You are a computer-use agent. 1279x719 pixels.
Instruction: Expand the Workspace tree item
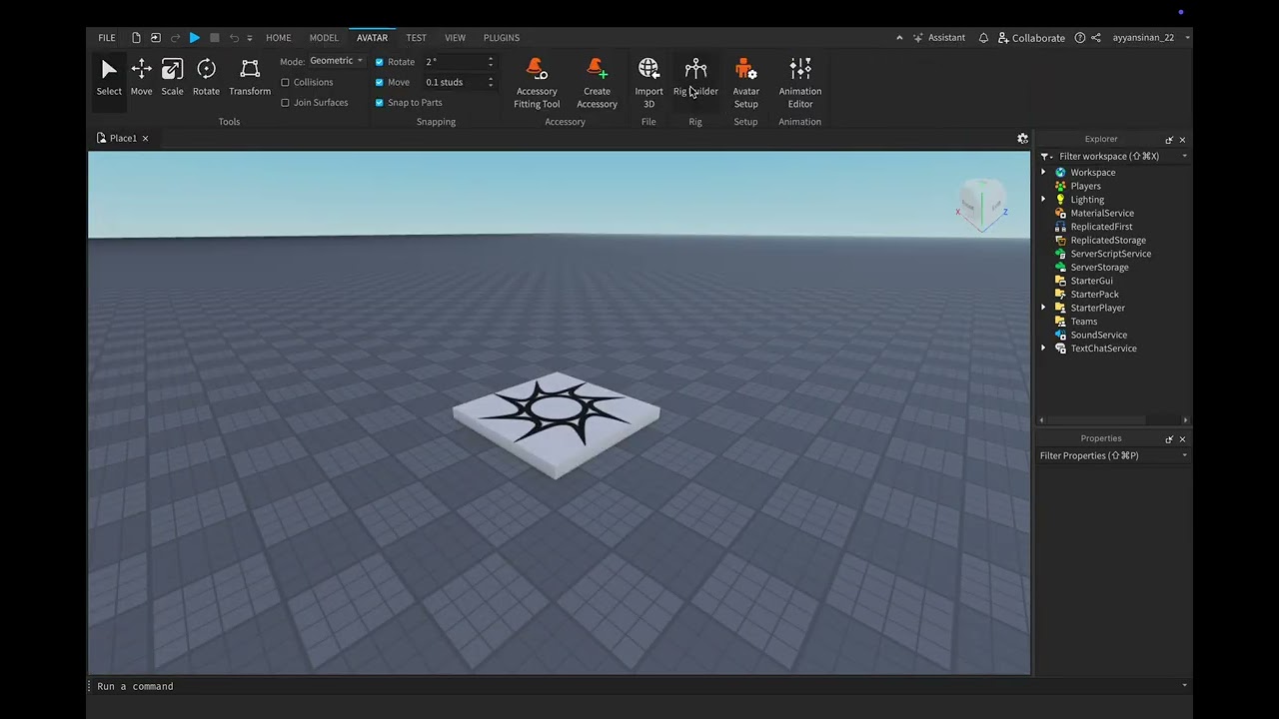pos(1043,172)
